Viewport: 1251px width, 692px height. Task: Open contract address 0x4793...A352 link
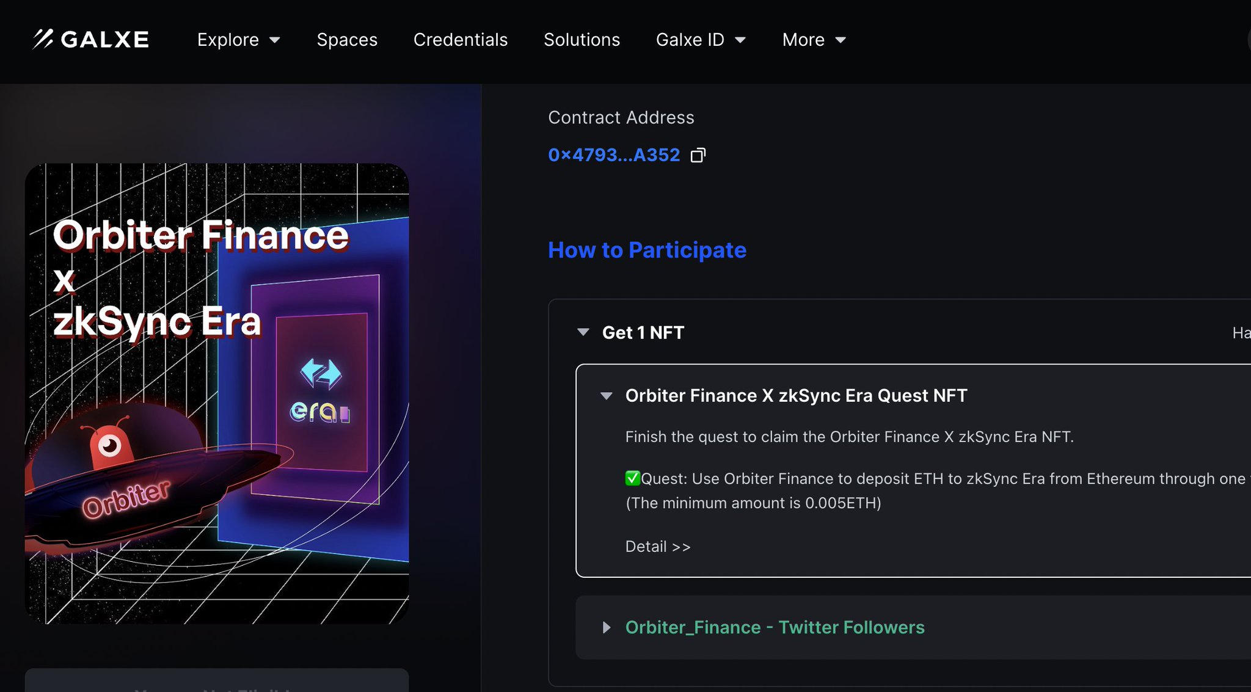613,155
